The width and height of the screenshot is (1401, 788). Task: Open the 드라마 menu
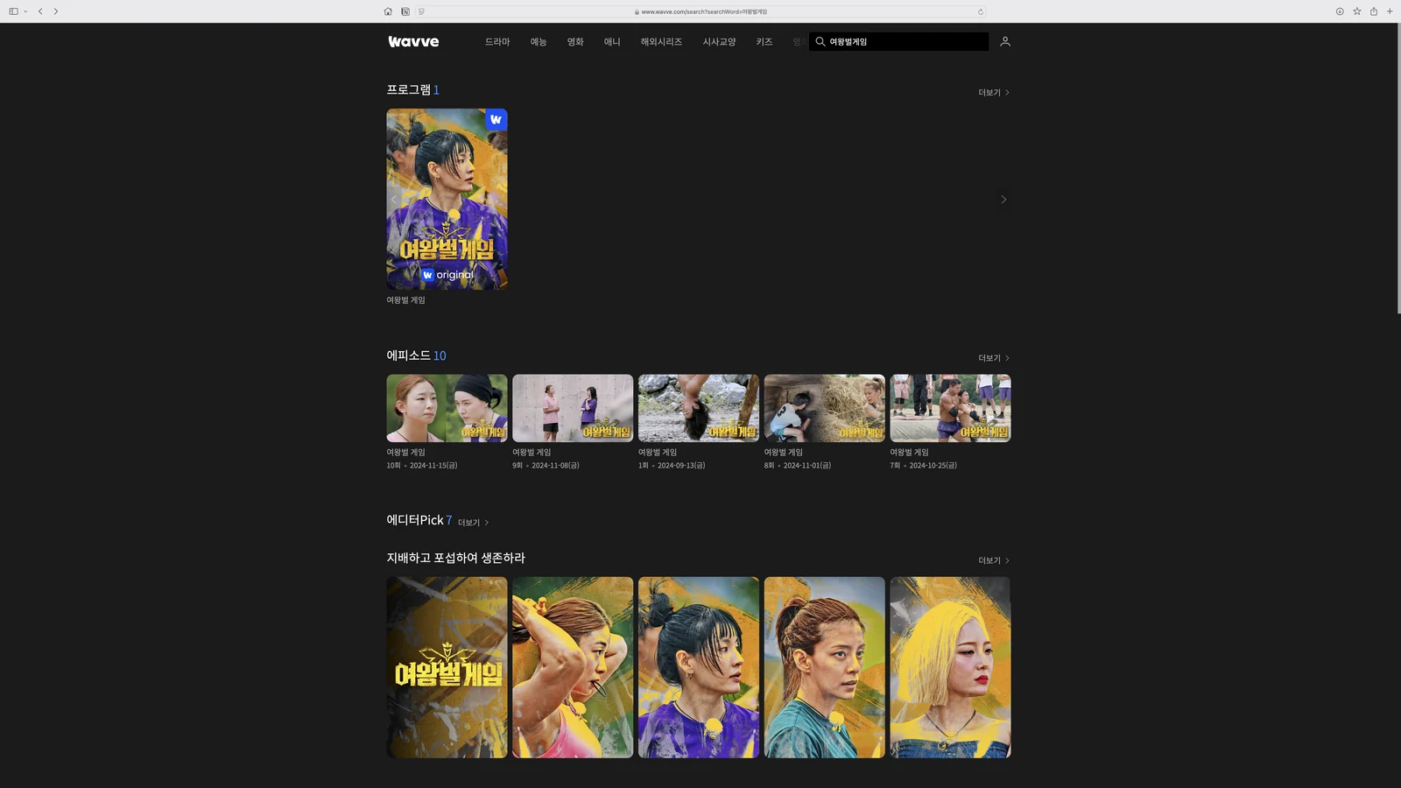coord(497,42)
